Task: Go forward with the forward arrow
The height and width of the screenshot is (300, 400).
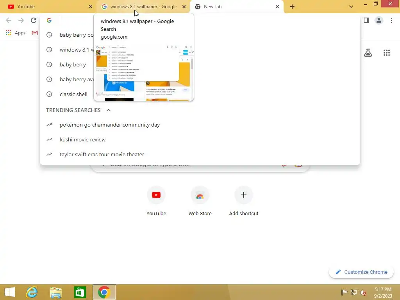Action: [x=21, y=20]
